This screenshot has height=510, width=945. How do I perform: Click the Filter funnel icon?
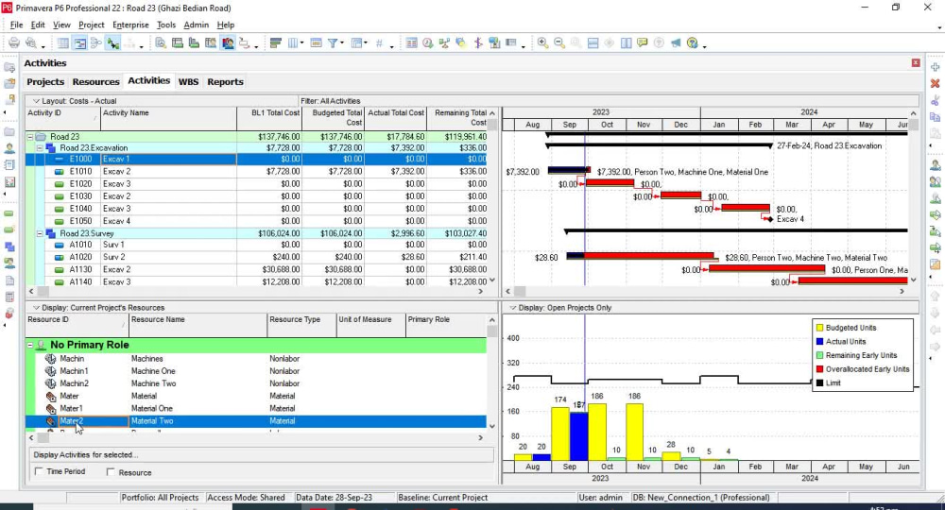(x=332, y=42)
